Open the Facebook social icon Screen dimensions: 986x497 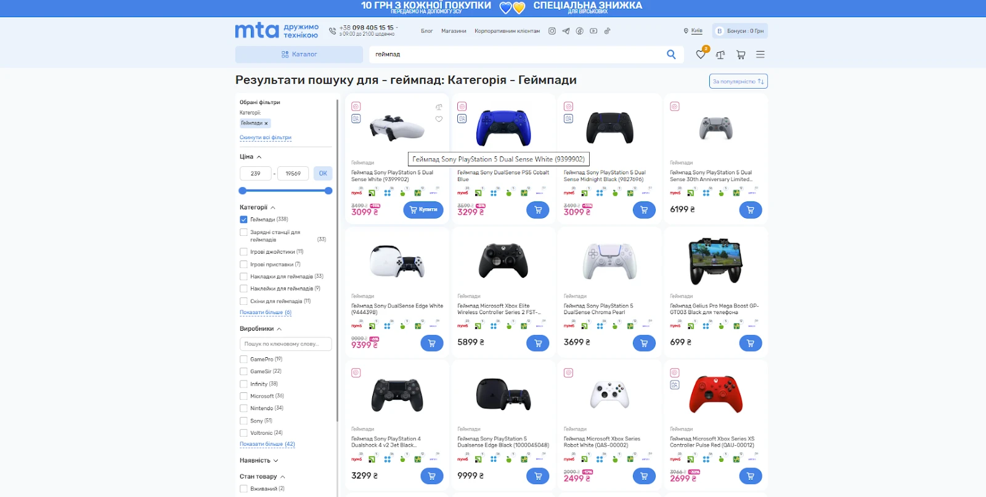pyautogui.click(x=579, y=31)
